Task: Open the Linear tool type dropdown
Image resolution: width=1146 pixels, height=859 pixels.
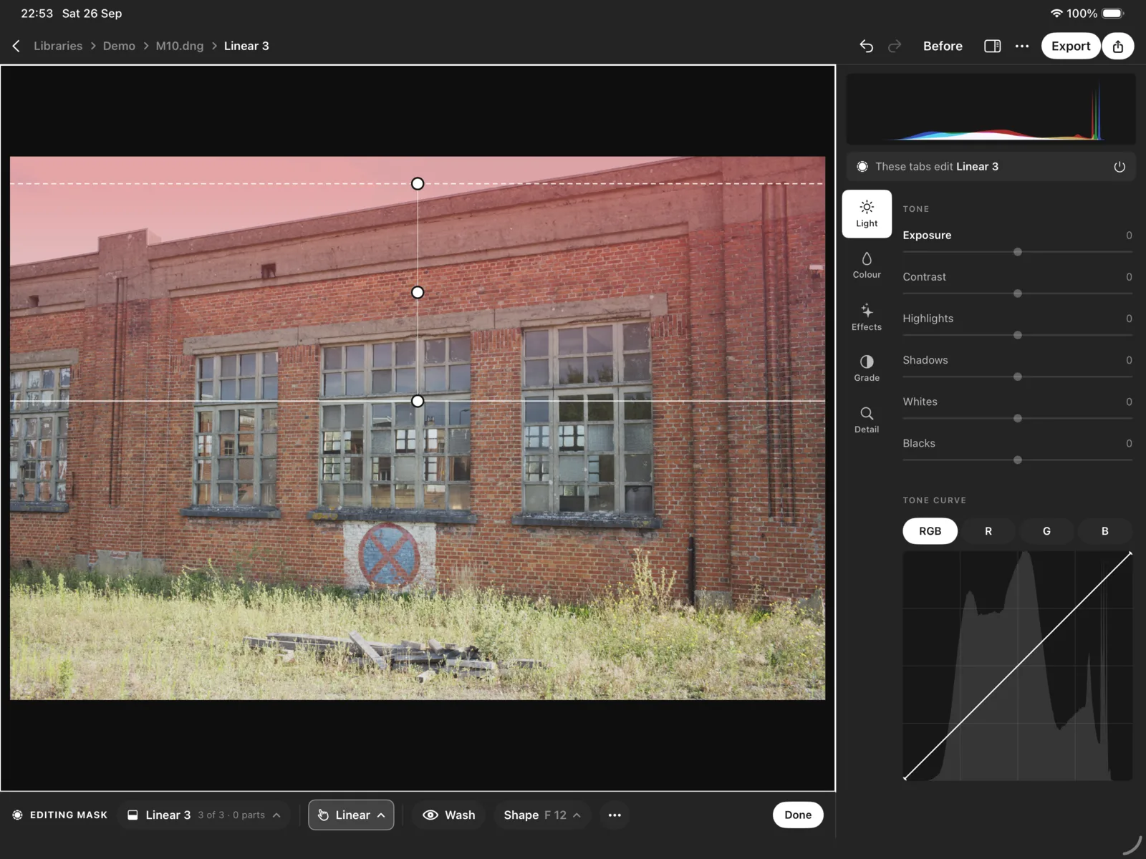Action: [x=351, y=815]
